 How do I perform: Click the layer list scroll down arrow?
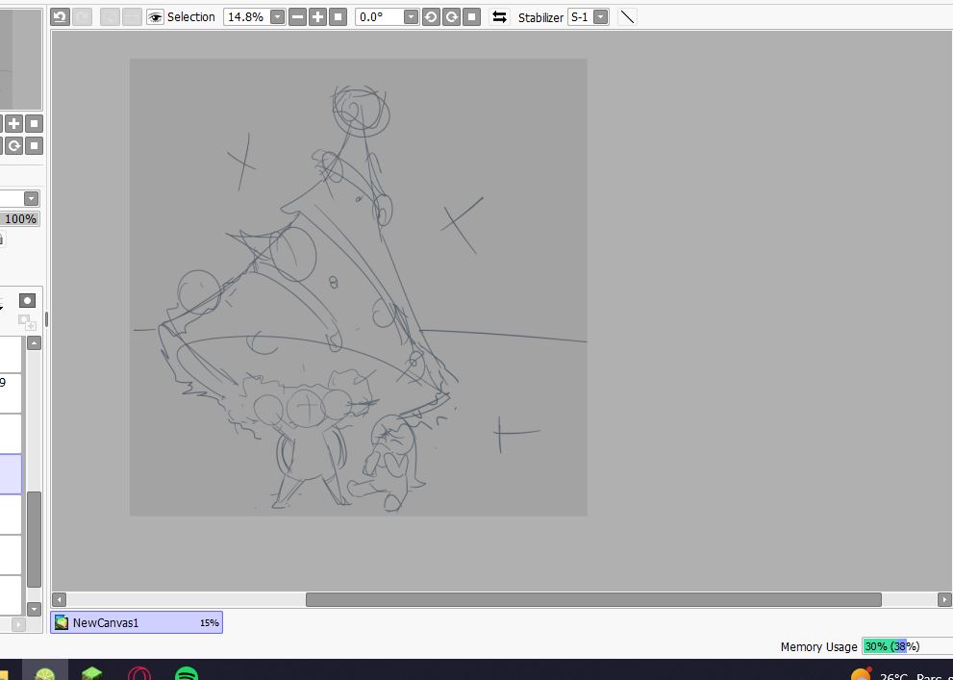click(x=34, y=608)
